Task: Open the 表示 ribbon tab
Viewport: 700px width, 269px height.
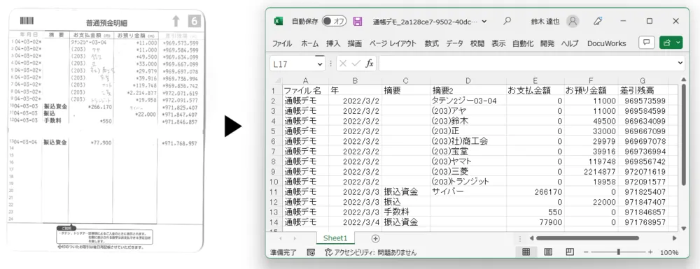Action: pyautogui.click(x=498, y=43)
